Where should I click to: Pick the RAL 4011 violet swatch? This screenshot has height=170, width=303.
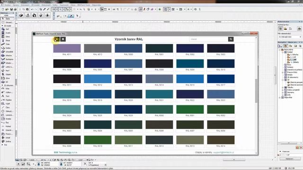coord(67,48)
